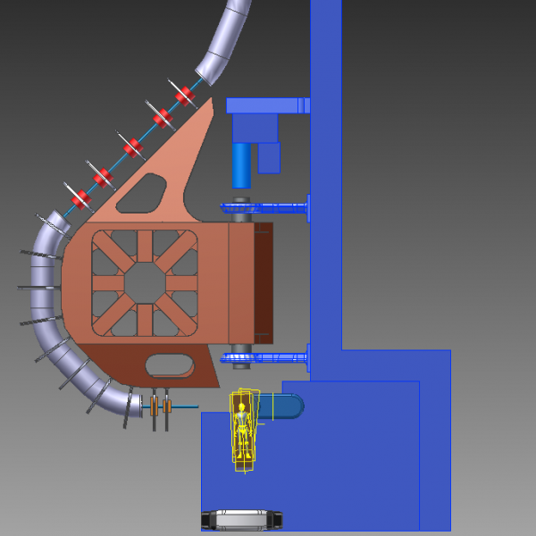Click the lowest red magnet on diagonal beamline
This screenshot has height=536, width=536.
pos(80,197)
